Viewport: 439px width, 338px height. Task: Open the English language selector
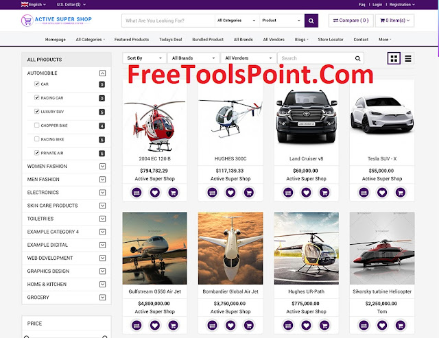[x=34, y=5]
